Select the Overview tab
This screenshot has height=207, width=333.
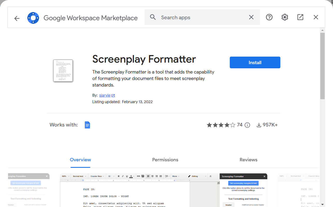tap(80, 160)
